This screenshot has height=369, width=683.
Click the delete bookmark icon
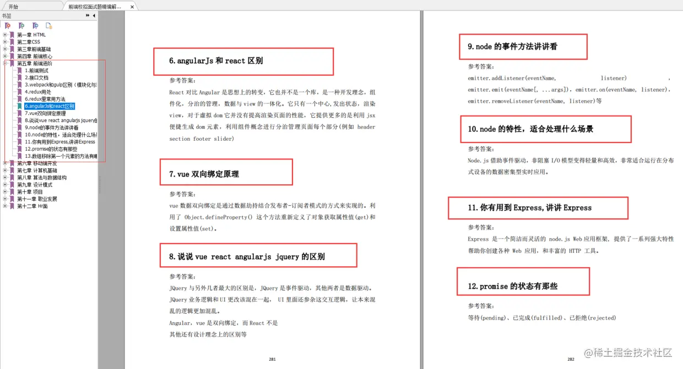tap(7, 26)
